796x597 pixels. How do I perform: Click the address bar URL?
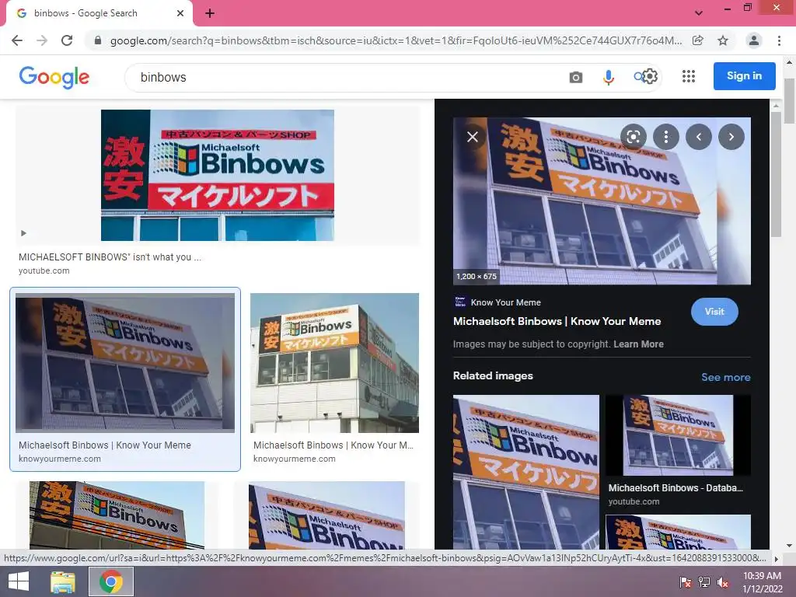pos(396,40)
